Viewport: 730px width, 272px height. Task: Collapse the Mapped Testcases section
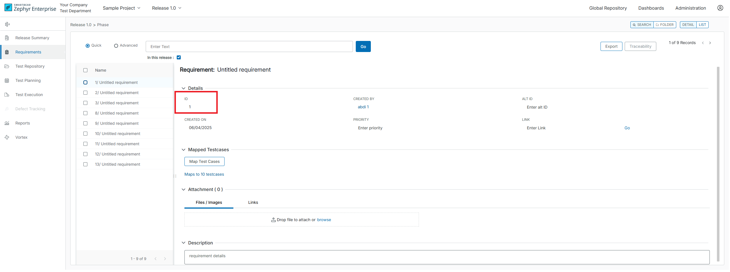(x=184, y=150)
